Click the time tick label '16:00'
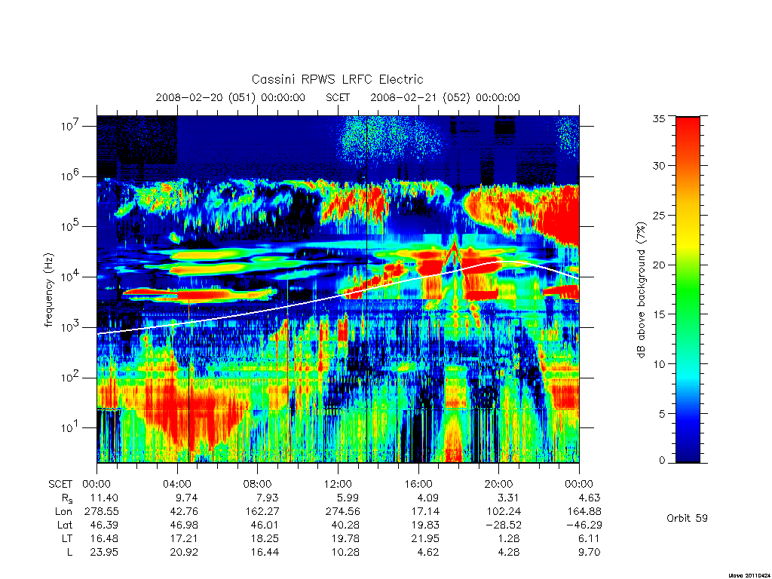 point(418,484)
